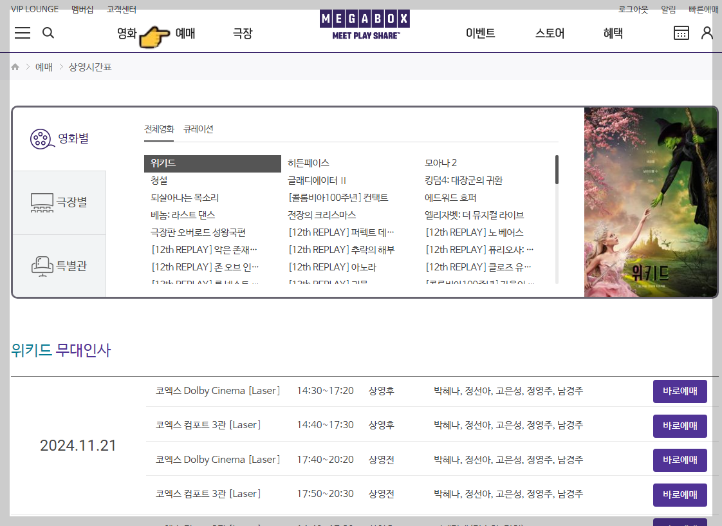Open the showtimes calendar icon in header
722x526 pixels.
(681, 33)
